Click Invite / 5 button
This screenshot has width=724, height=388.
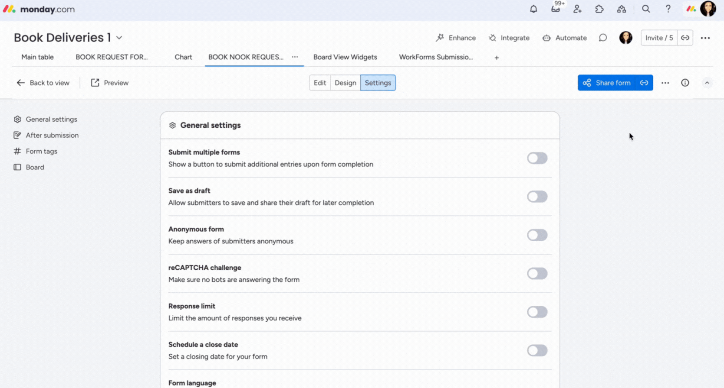click(x=659, y=38)
